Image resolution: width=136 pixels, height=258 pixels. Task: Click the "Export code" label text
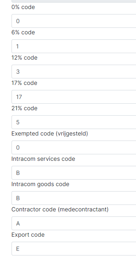pos(28,235)
